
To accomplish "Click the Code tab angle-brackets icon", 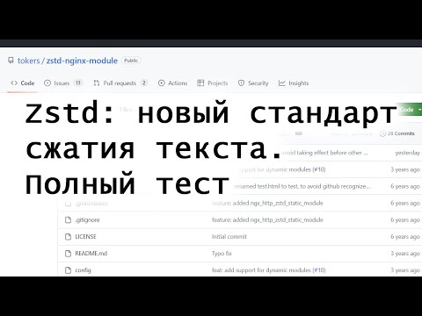I will click(x=14, y=83).
